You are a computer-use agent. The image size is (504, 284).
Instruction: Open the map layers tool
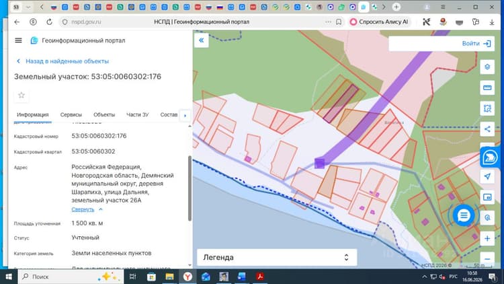[x=487, y=67]
